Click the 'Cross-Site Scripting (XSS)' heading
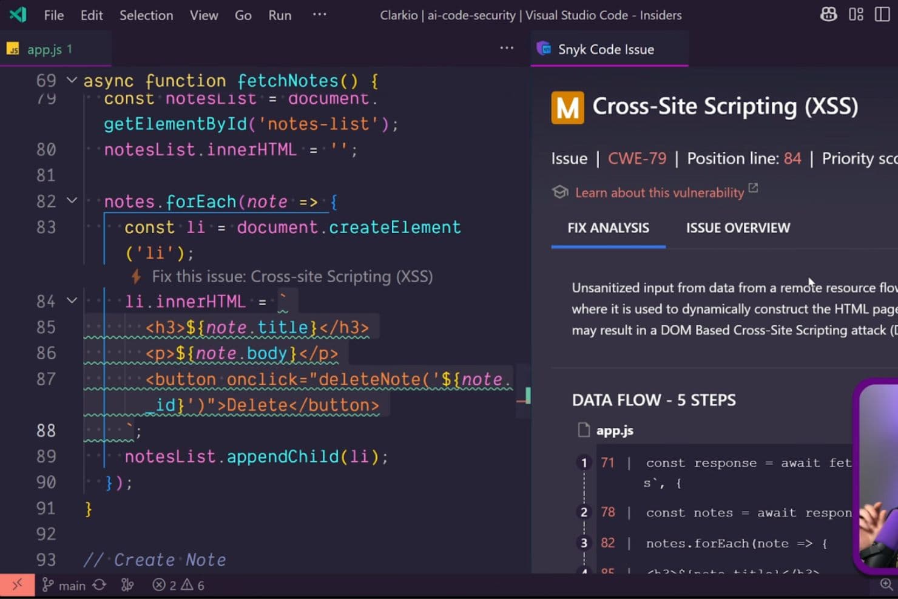The image size is (898, 599). coord(725,107)
